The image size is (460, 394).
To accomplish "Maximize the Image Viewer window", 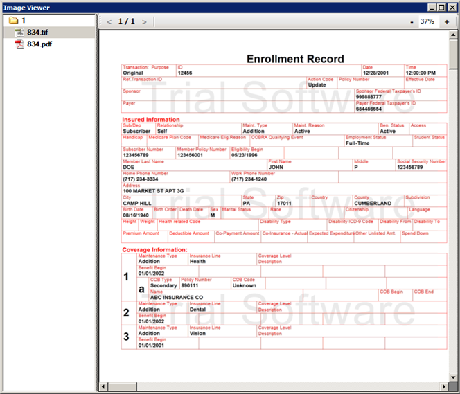I will pyautogui.click(x=442, y=7).
